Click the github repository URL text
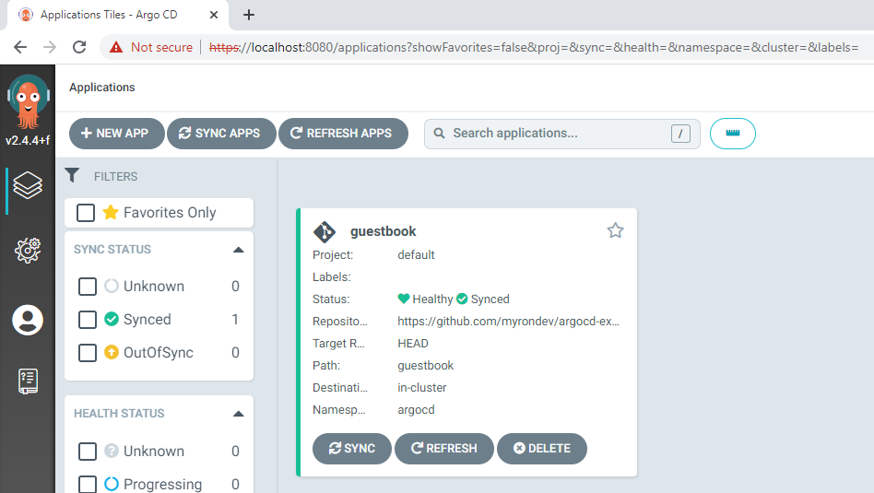The width and height of the screenshot is (874, 493). pyautogui.click(x=508, y=321)
